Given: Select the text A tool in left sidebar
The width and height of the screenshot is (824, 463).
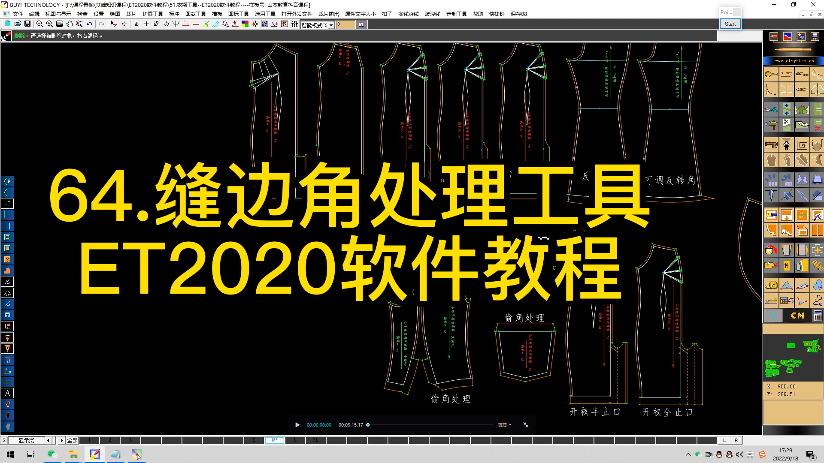Looking at the screenshot, I should coord(7,393).
